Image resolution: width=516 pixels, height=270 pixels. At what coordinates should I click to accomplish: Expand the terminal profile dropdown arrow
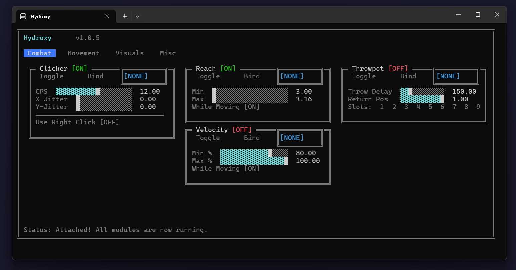137,16
